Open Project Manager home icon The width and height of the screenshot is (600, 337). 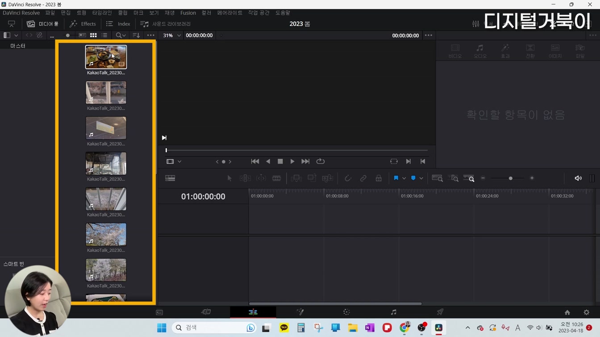(567, 312)
